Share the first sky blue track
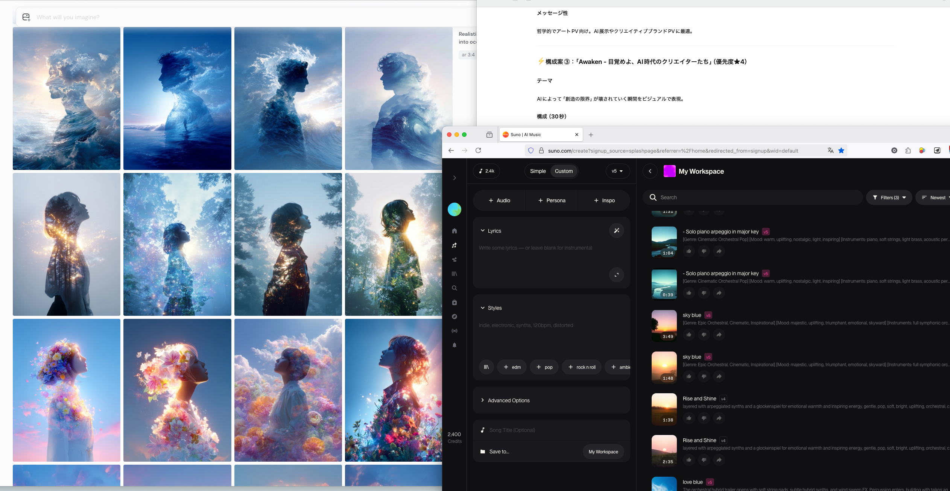 pos(719,335)
